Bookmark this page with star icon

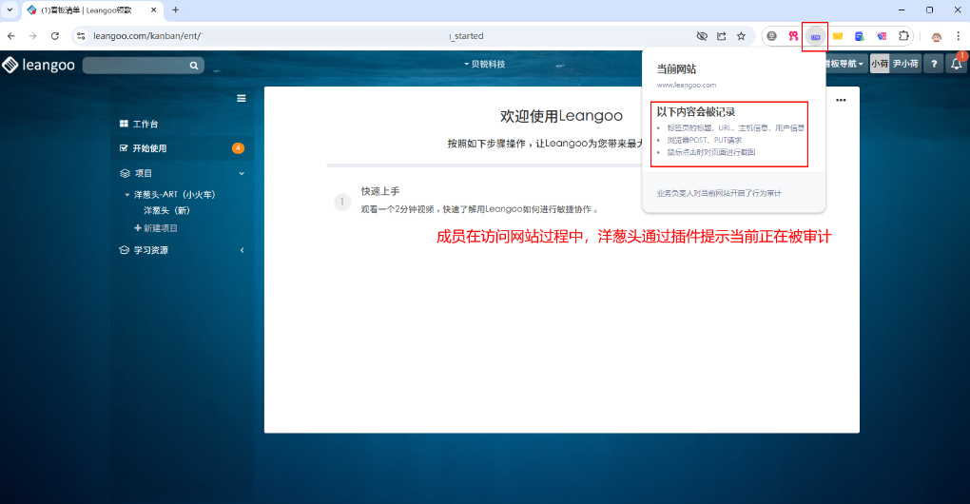pyautogui.click(x=741, y=36)
